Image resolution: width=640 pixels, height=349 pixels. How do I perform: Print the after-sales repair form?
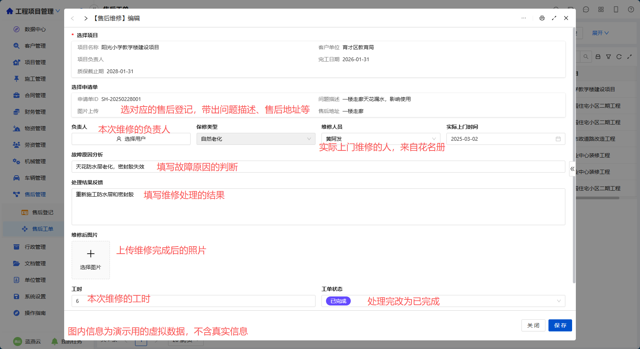(542, 18)
